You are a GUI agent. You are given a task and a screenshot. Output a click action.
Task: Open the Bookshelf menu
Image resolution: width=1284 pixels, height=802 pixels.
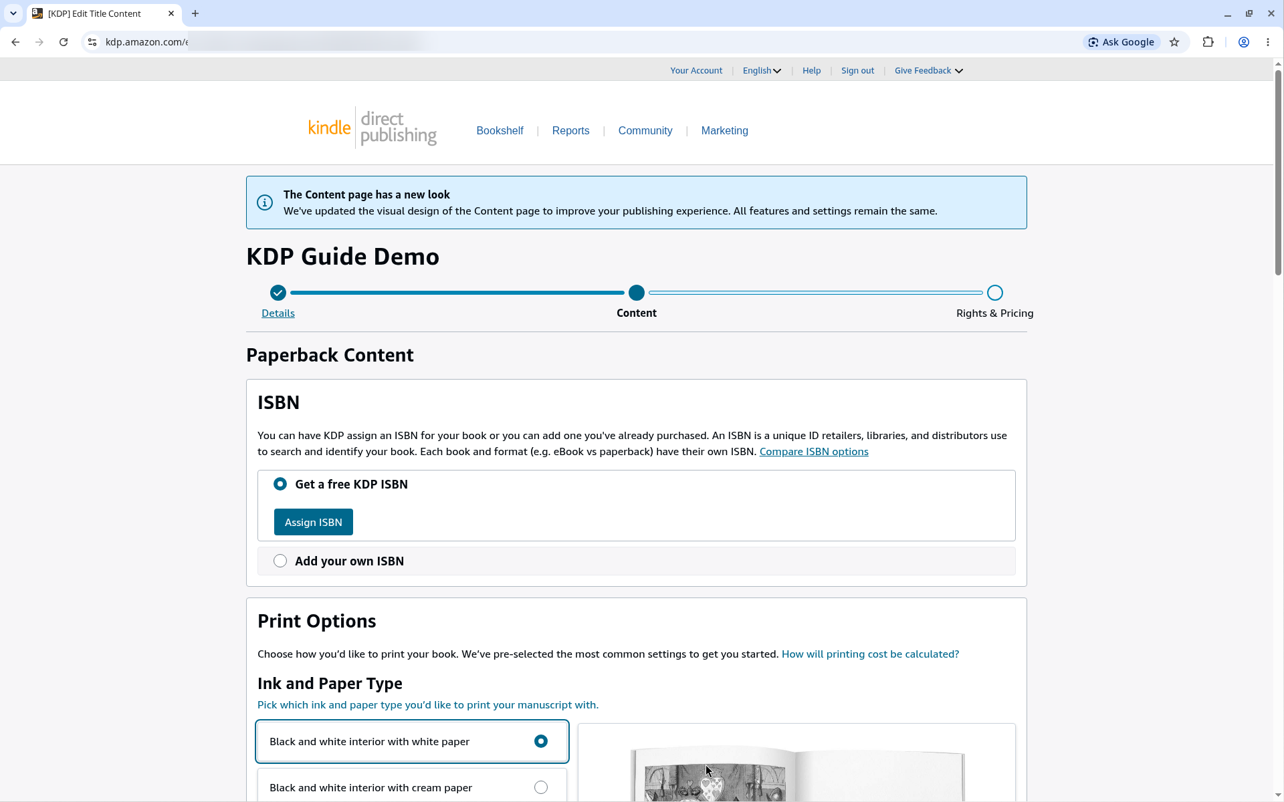click(x=500, y=131)
